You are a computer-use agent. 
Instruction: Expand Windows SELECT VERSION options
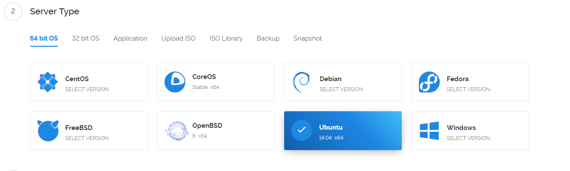(x=468, y=138)
